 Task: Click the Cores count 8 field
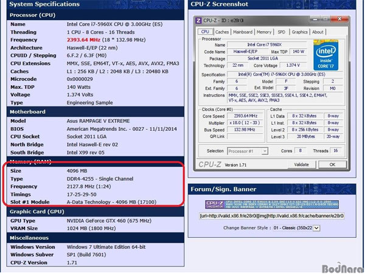[x=301, y=151]
